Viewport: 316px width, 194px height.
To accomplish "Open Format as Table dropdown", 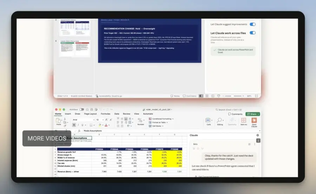I will 158,122.
